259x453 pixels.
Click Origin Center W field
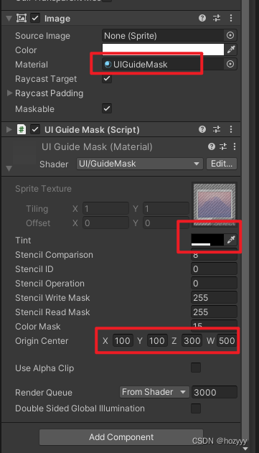pyautogui.click(x=227, y=340)
